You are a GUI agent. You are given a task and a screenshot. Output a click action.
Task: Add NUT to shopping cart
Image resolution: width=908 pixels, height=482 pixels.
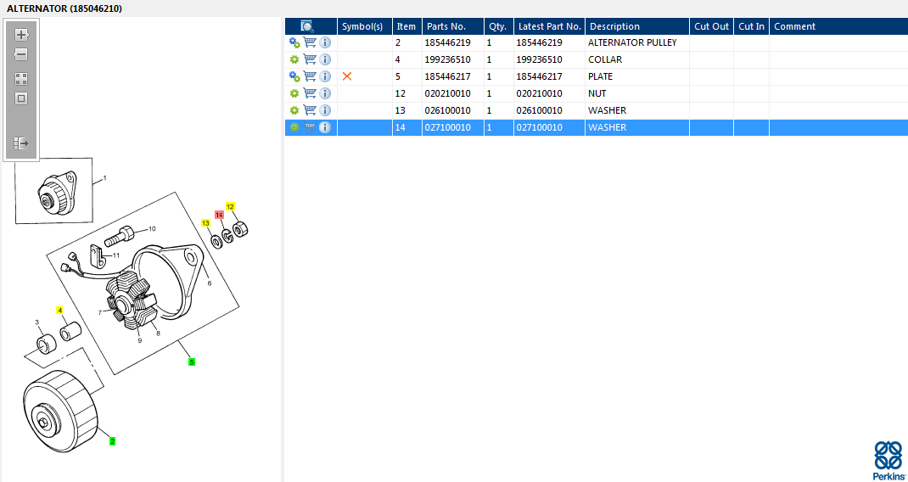(310, 93)
